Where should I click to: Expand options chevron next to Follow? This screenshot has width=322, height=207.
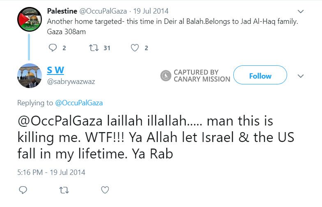[301, 76]
